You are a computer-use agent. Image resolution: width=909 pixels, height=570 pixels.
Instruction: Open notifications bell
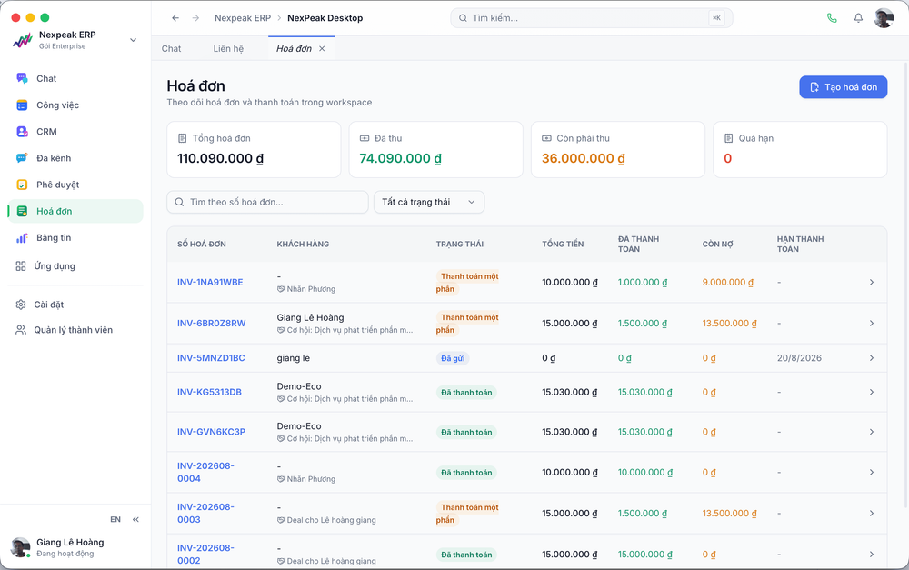[x=859, y=18]
